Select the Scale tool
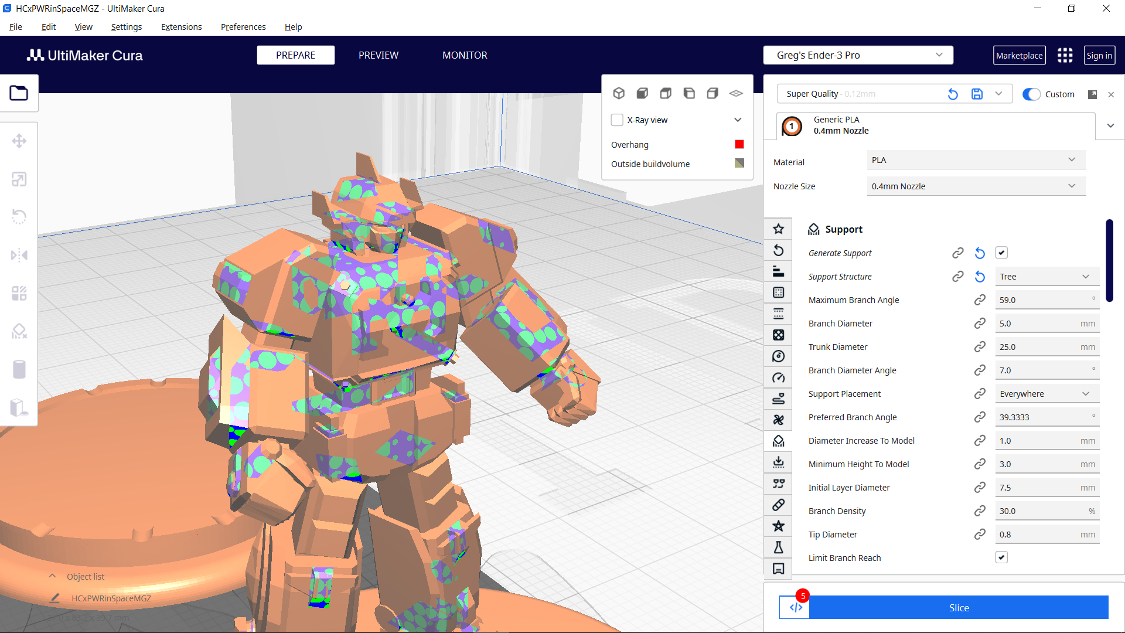The image size is (1125, 633). 19,179
